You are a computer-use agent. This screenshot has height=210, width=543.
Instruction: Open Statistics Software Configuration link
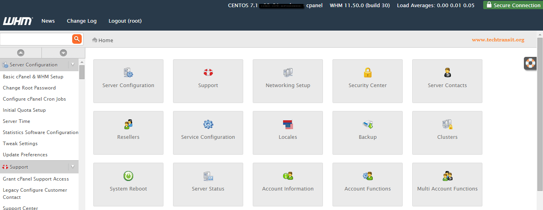pos(41,132)
